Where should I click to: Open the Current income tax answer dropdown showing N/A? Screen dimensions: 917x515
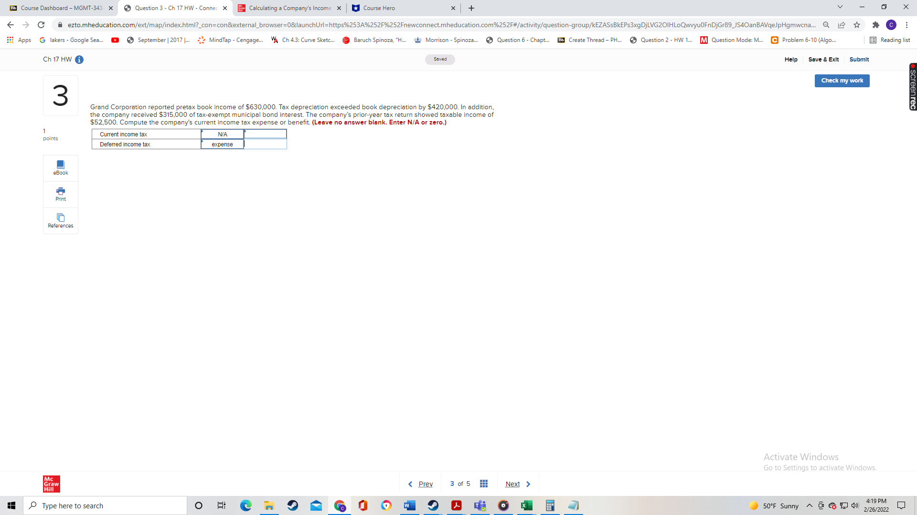coord(222,134)
